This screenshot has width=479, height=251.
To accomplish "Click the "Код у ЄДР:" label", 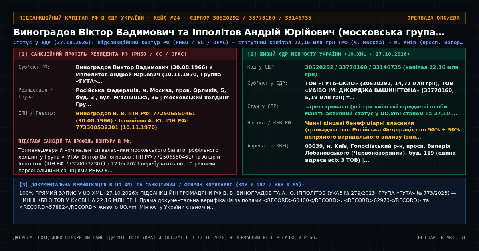I will click(x=262, y=67).
